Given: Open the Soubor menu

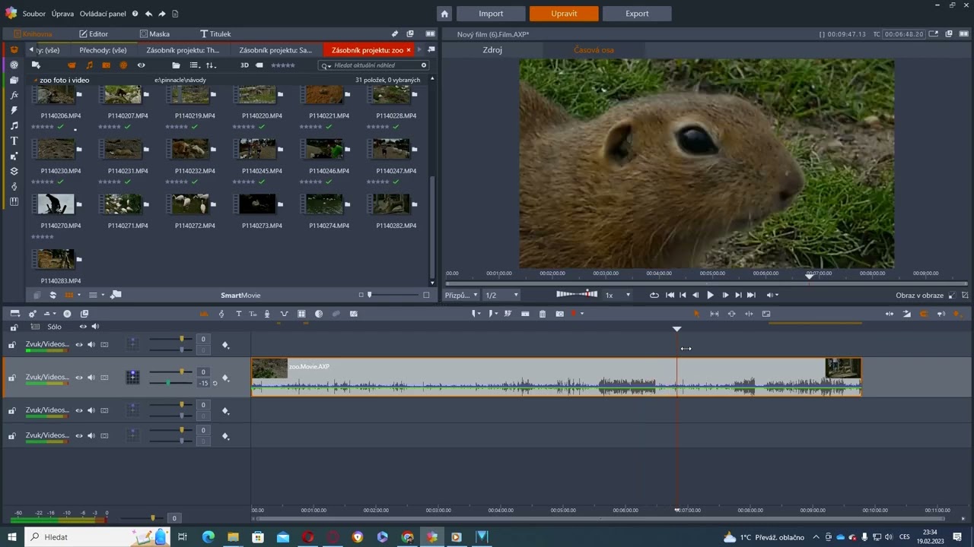Looking at the screenshot, I should tap(34, 14).
